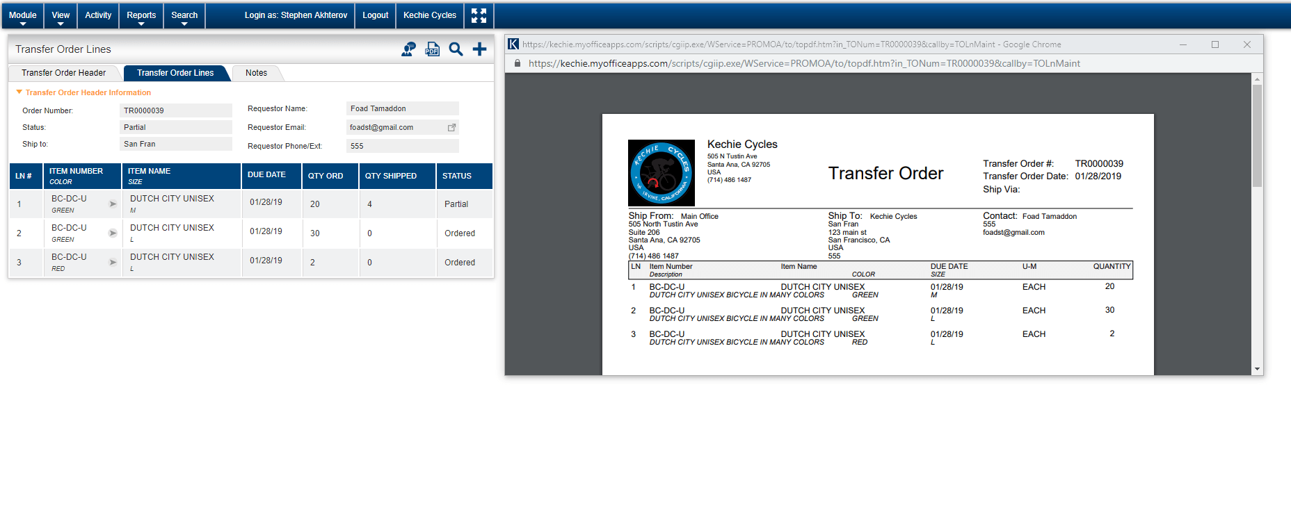Add a new transfer order line

(x=479, y=49)
